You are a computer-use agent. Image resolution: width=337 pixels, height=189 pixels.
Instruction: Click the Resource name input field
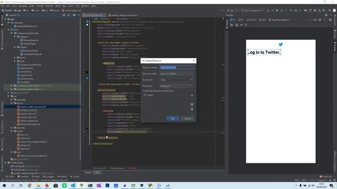(176, 68)
